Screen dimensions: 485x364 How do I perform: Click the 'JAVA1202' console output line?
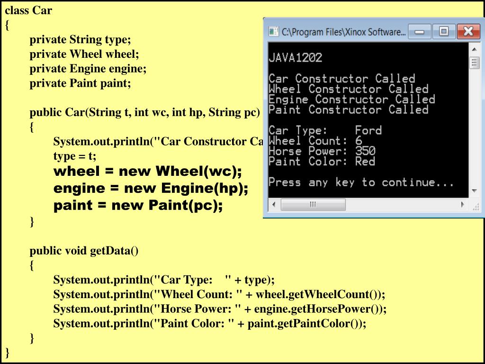(296, 57)
